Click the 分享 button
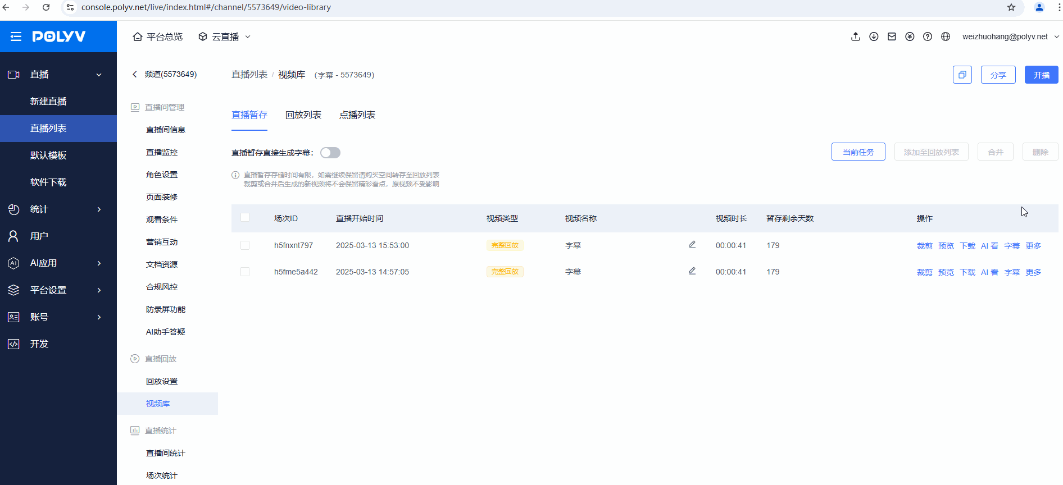This screenshot has height=485, width=1063. pos(998,75)
